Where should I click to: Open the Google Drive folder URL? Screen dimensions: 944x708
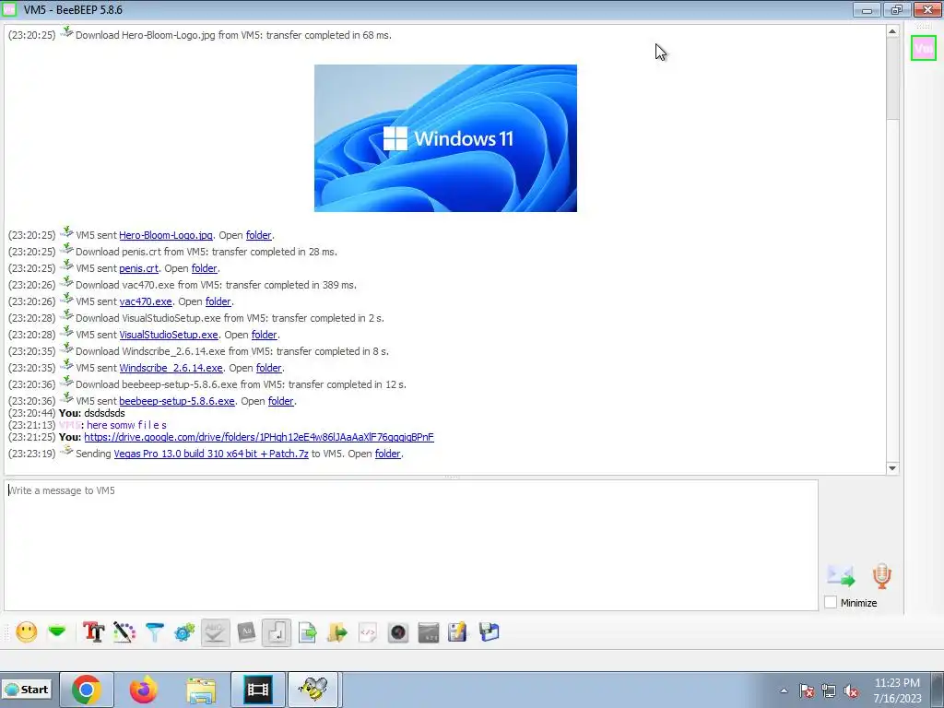(259, 437)
